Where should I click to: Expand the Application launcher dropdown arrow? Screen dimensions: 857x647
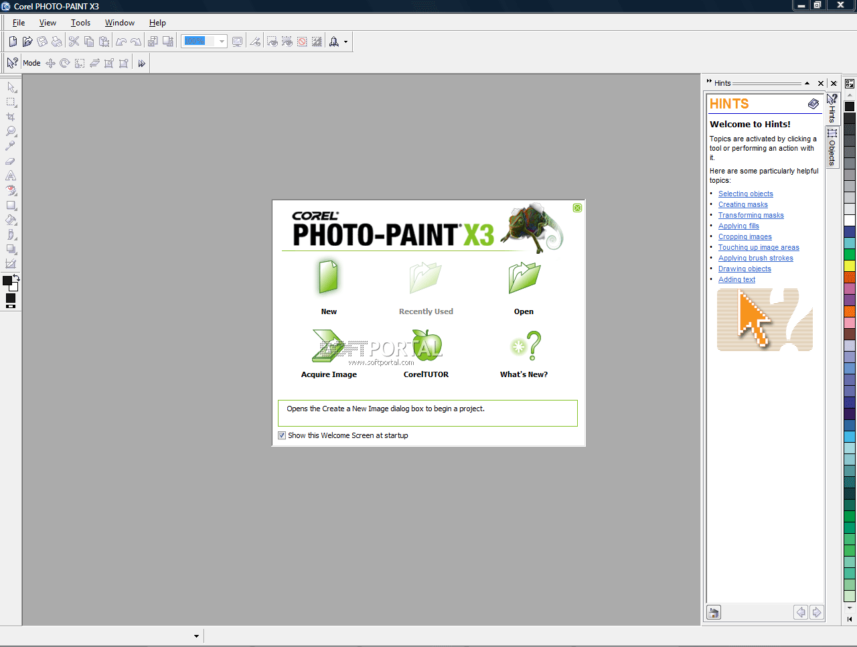(x=345, y=42)
